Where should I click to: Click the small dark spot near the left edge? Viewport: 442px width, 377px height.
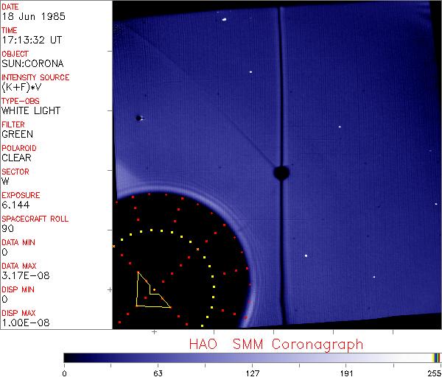(x=138, y=118)
